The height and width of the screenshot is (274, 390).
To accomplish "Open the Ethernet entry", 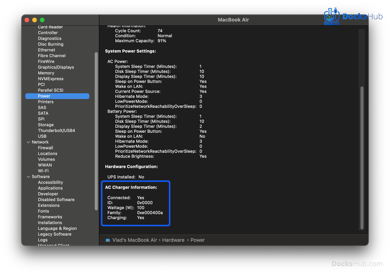I will pos(46,50).
